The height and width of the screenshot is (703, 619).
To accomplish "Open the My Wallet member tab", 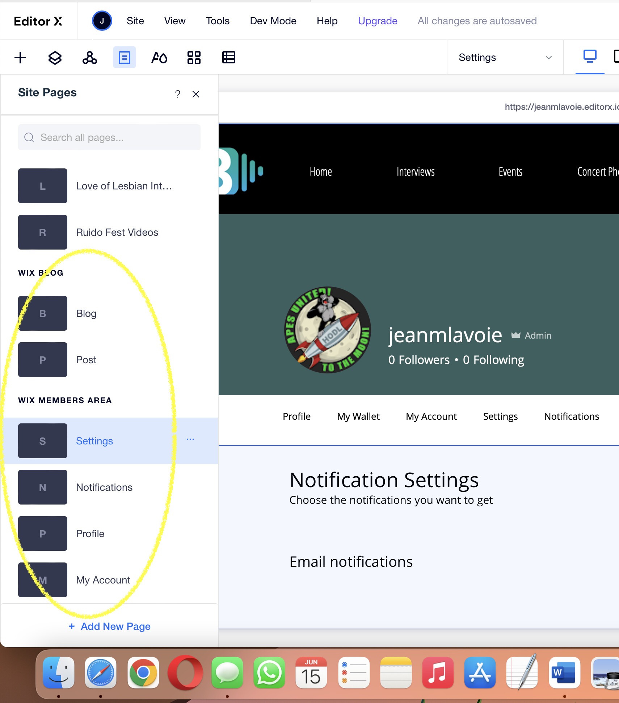I will pos(358,417).
